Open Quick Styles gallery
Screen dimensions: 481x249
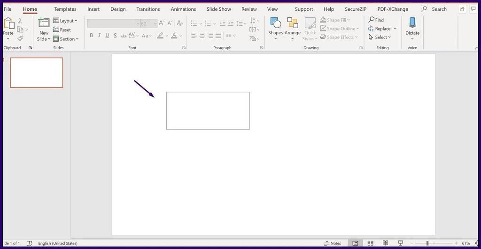[x=310, y=29]
